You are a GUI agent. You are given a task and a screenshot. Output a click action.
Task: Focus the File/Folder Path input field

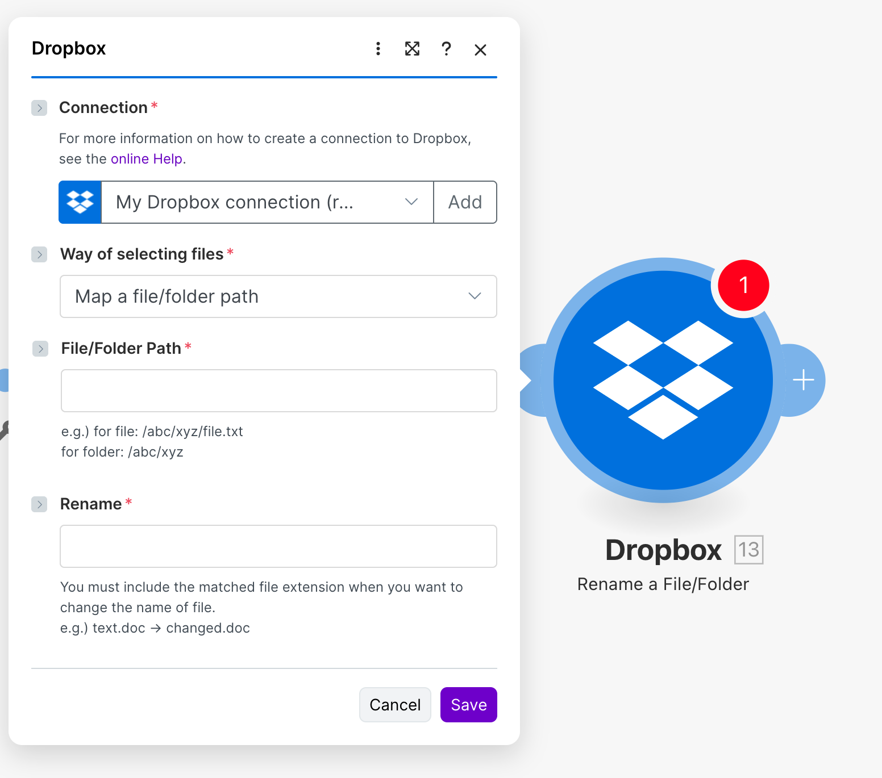(279, 391)
